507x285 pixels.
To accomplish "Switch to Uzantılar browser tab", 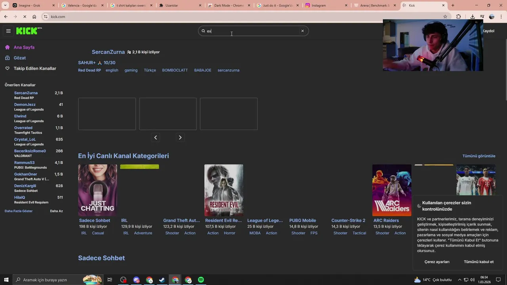I will coord(180,6).
